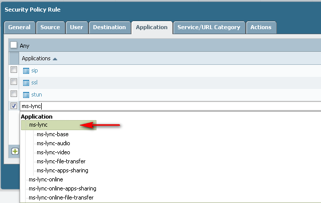Screen dimensions: 321x203
Task: Open the sip application link
Action: tap(35, 71)
